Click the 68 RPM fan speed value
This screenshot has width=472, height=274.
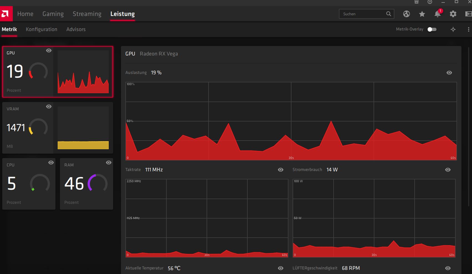(x=351, y=268)
